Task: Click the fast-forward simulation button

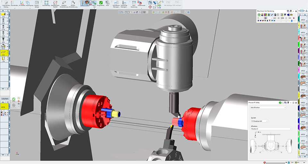Action: pyautogui.click(x=290, y=18)
